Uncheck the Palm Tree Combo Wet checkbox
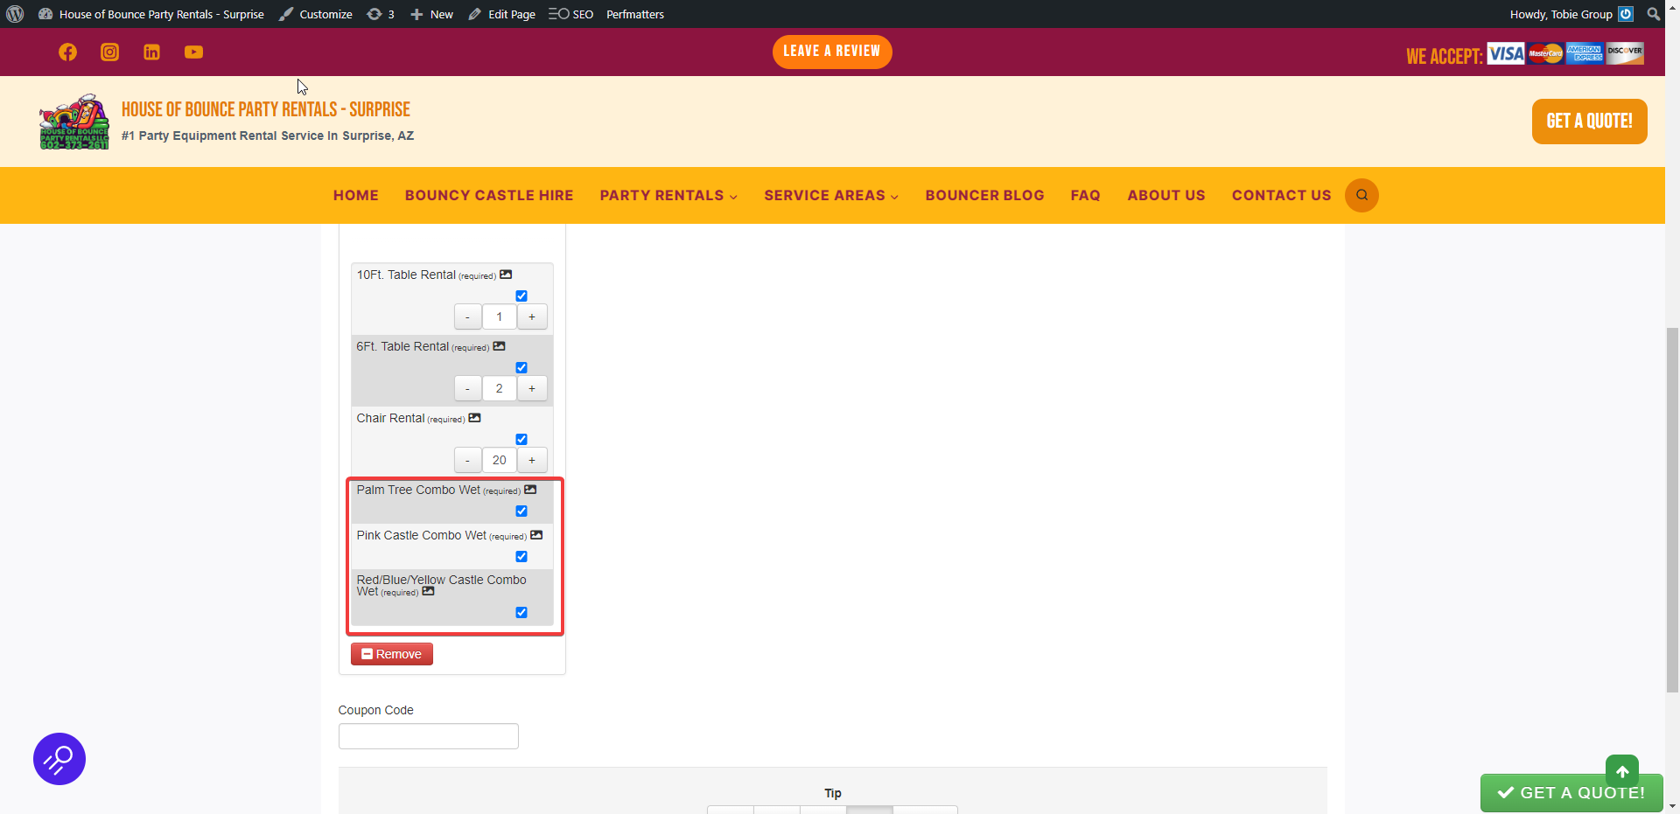This screenshot has width=1680, height=814. pos(521,511)
